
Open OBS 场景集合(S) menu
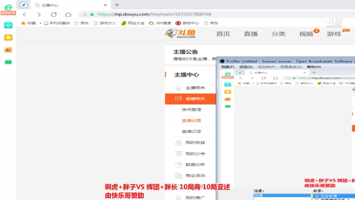291,67
